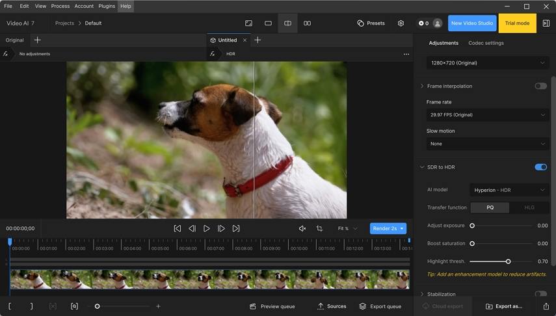
Task: Disable the SDR to HDR toggle
Action: [541, 167]
